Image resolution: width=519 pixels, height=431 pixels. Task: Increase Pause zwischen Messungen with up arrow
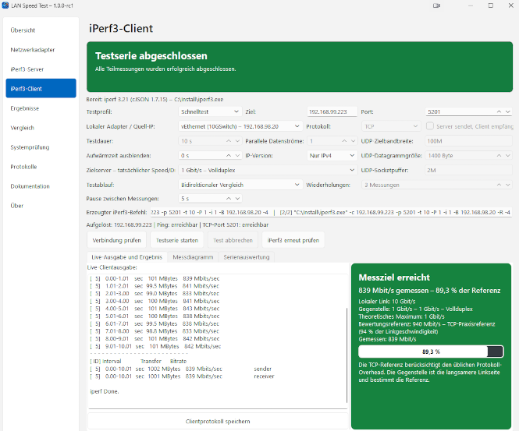pos(229,198)
